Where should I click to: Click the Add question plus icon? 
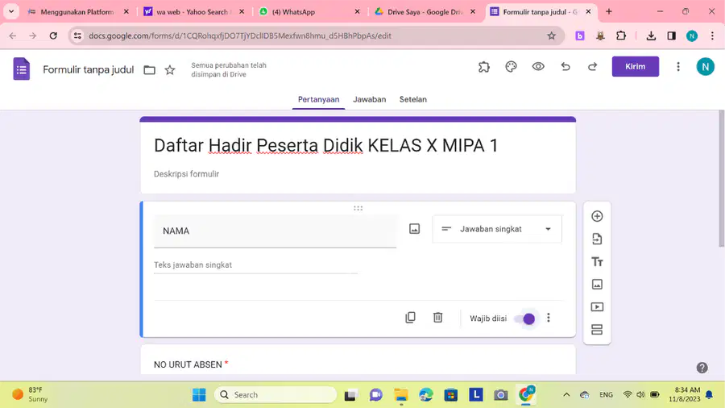point(597,216)
